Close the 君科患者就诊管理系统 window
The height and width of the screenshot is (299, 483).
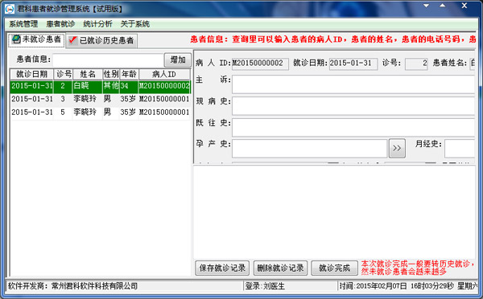[x=464, y=6]
